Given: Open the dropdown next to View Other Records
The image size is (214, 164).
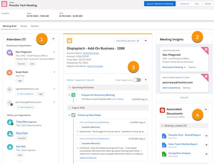Looking at the screenshot, I should click(x=146, y=41).
